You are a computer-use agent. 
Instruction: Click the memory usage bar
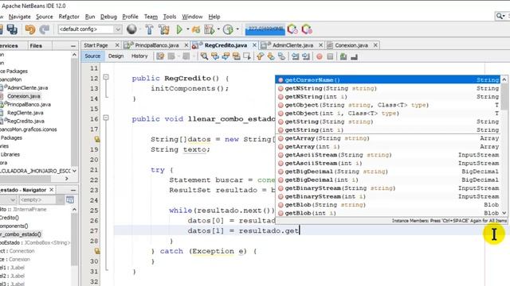265,29
